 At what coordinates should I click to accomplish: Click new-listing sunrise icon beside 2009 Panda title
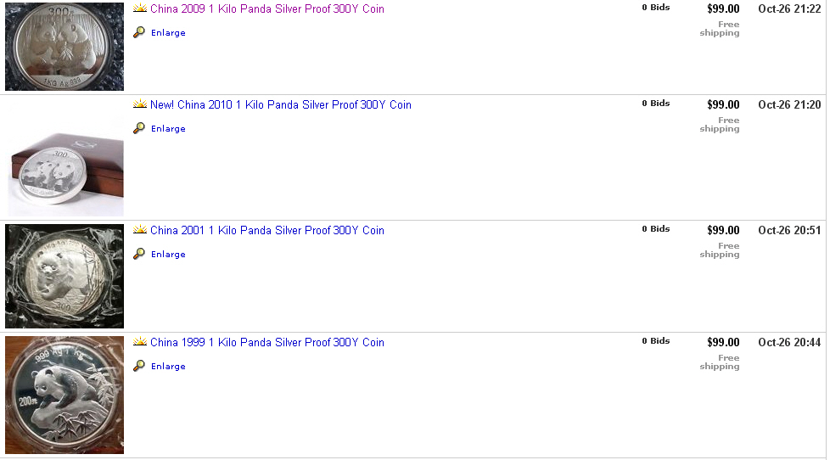coord(140,9)
